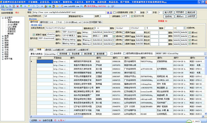Click the current-row arrow indicator in data grid
The image size is (207, 123).
pos(32,62)
